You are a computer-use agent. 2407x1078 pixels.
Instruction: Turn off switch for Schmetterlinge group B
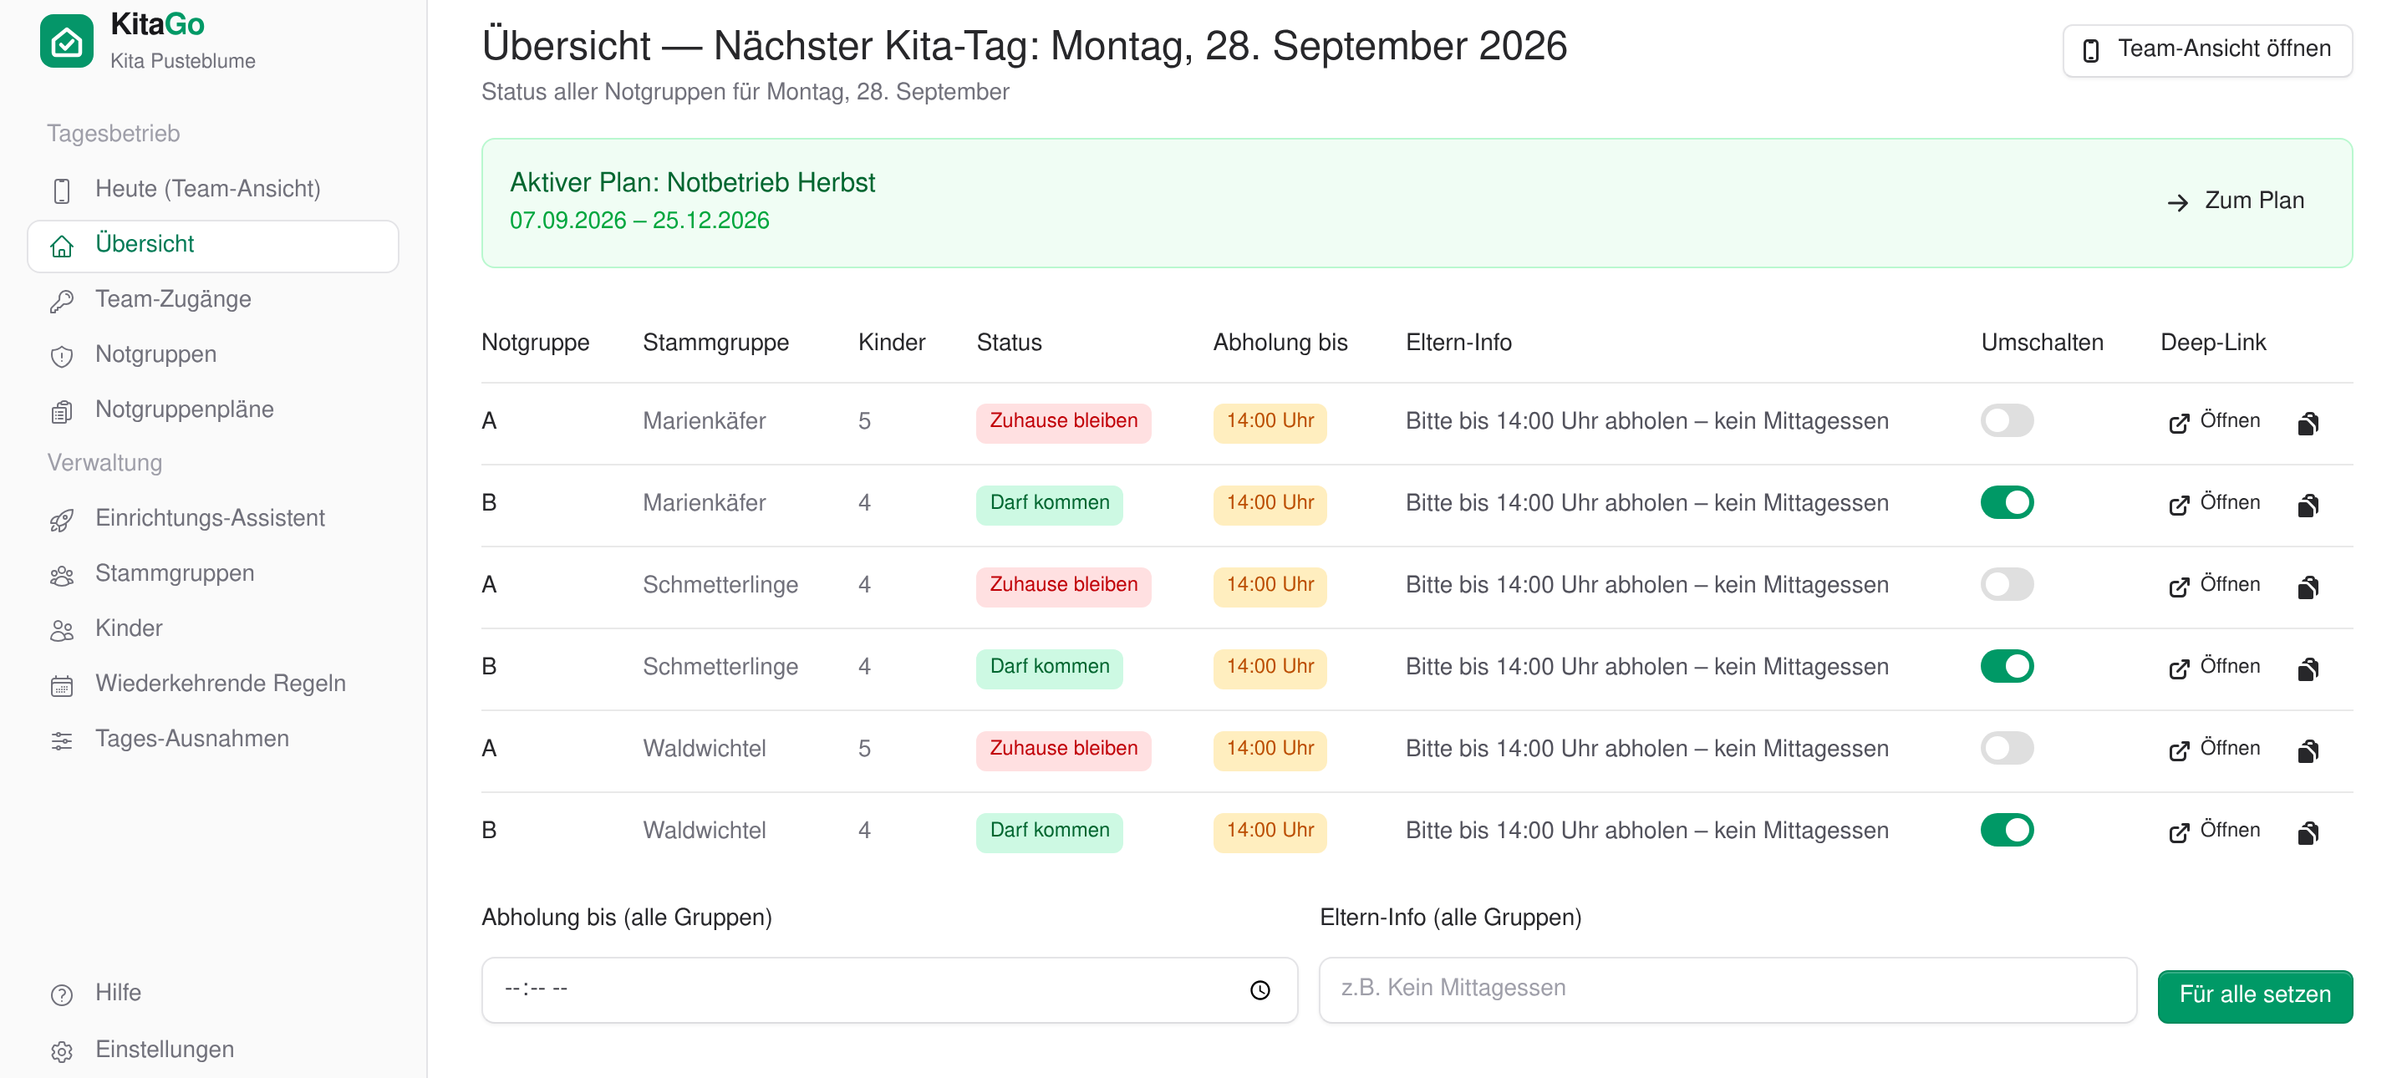pyautogui.click(x=2006, y=666)
